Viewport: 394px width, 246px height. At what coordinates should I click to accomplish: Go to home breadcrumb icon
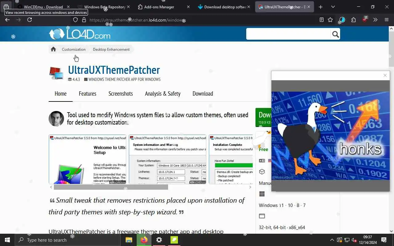pyautogui.click(x=53, y=49)
